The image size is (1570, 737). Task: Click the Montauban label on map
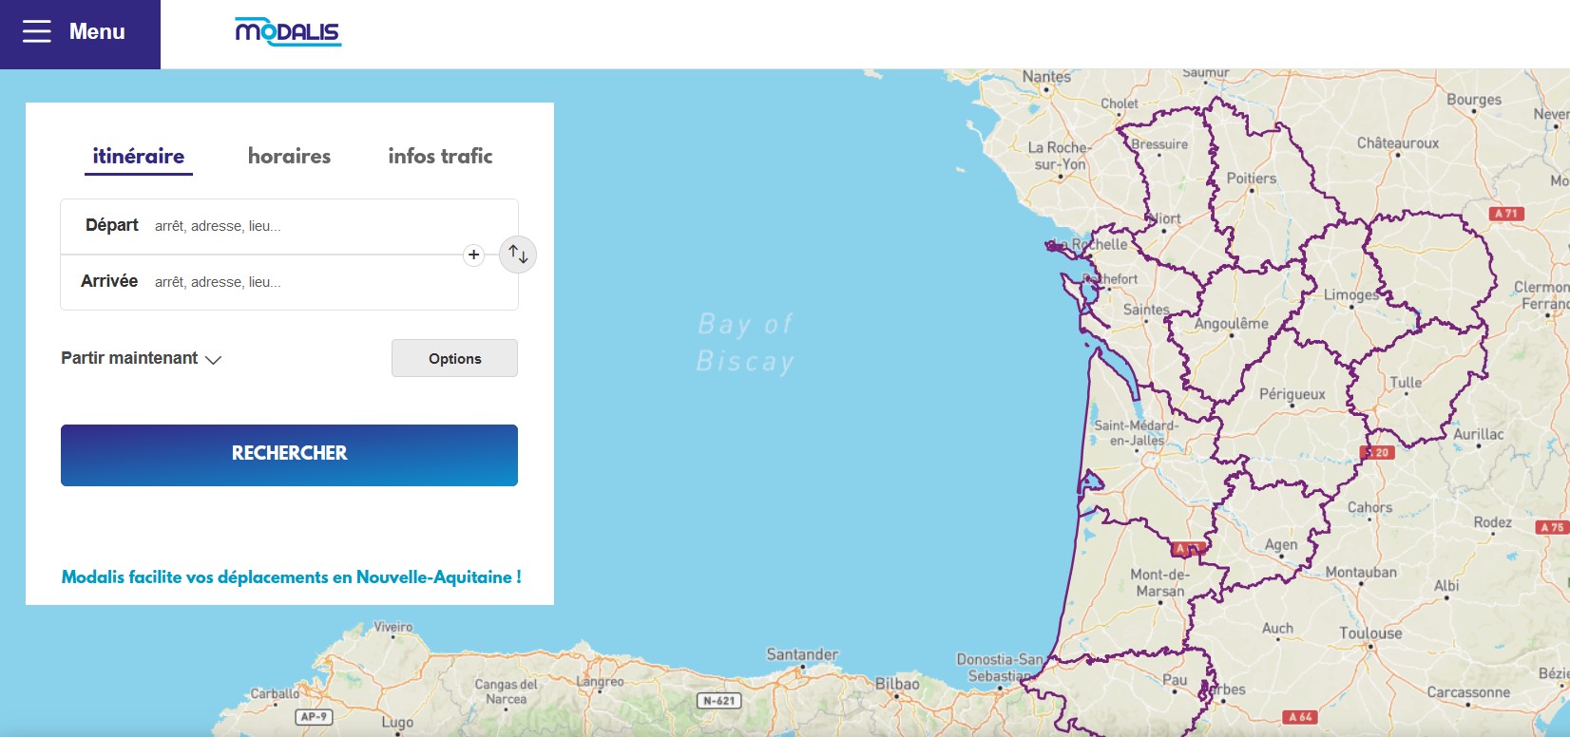point(1361,573)
